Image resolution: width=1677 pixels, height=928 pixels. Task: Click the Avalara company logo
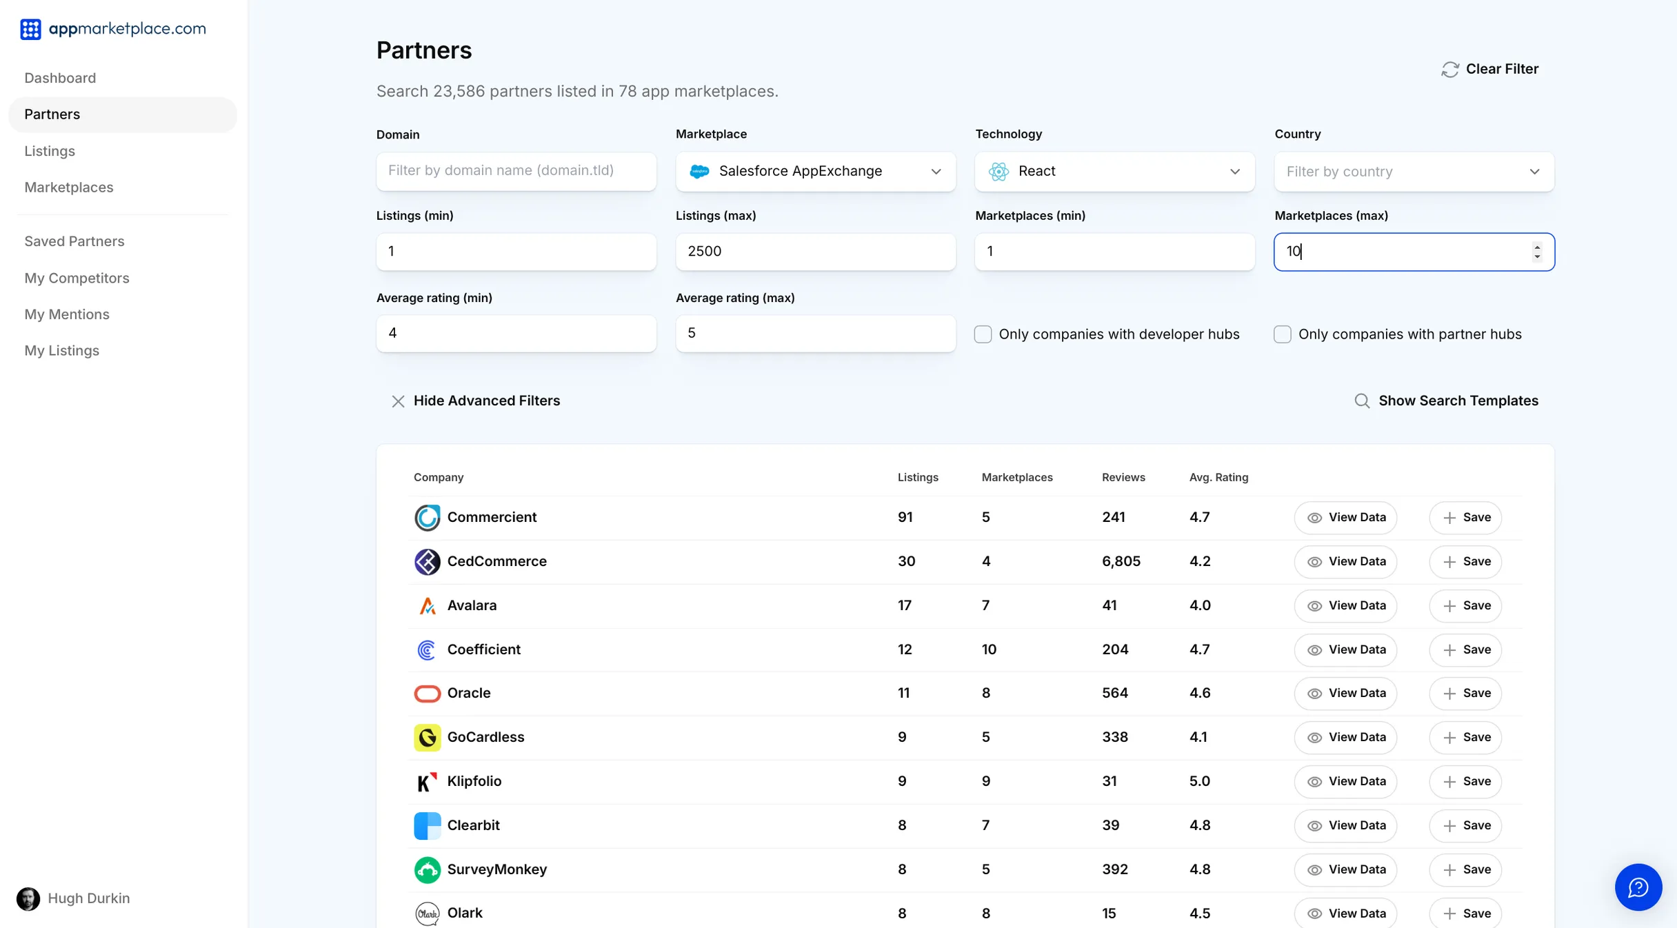click(x=427, y=606)
